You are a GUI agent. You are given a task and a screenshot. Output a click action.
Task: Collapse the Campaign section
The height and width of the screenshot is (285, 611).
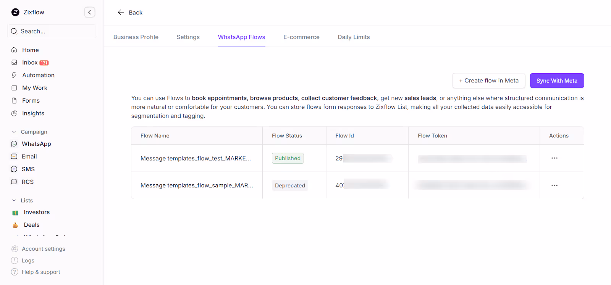(14, 132)
